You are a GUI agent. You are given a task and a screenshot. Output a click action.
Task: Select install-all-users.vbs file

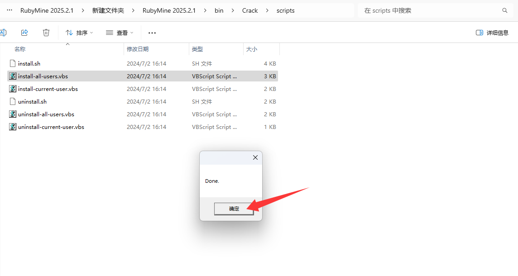click(143, 76)
